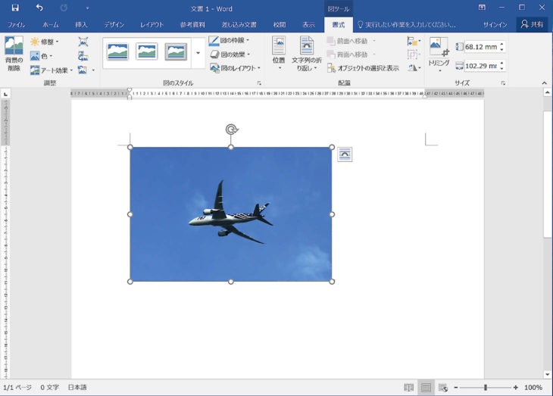Click the Compress Pictures icon
Screen dimensions: 553x396
pos(83,42)
